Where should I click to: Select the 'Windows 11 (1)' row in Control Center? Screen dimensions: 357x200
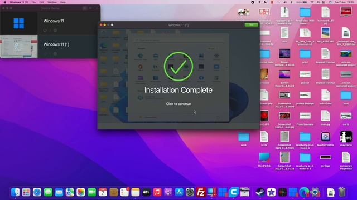click(x=50, y=47)
